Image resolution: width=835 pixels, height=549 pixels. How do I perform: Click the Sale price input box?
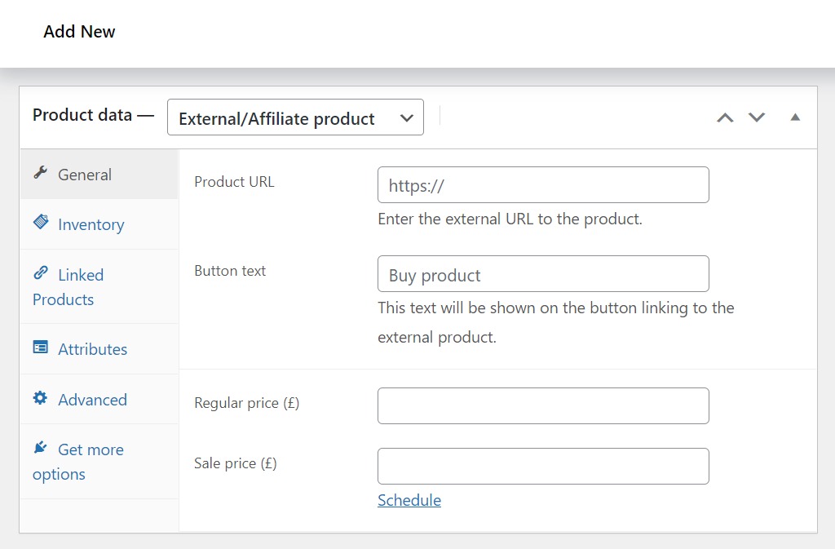click(x=543, y=466)
